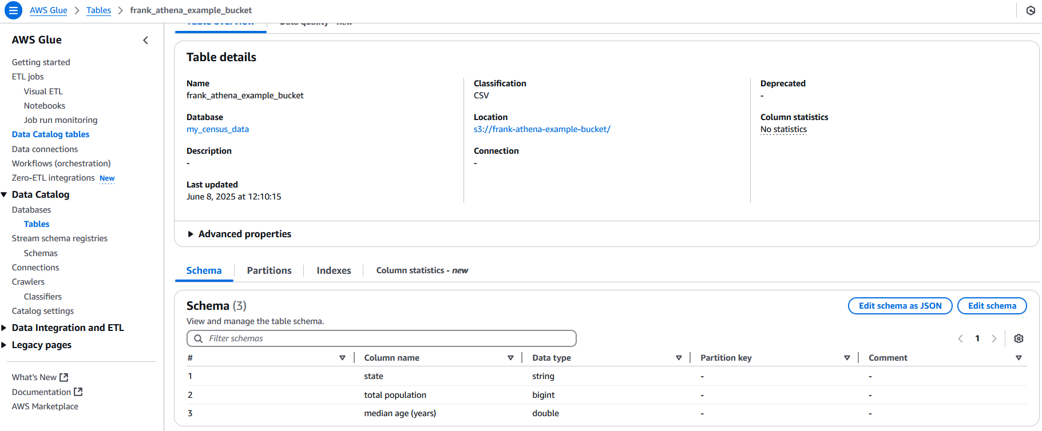Click the Edit schema button
Viewport: 1042px width, 431px height.
point(992,306)
